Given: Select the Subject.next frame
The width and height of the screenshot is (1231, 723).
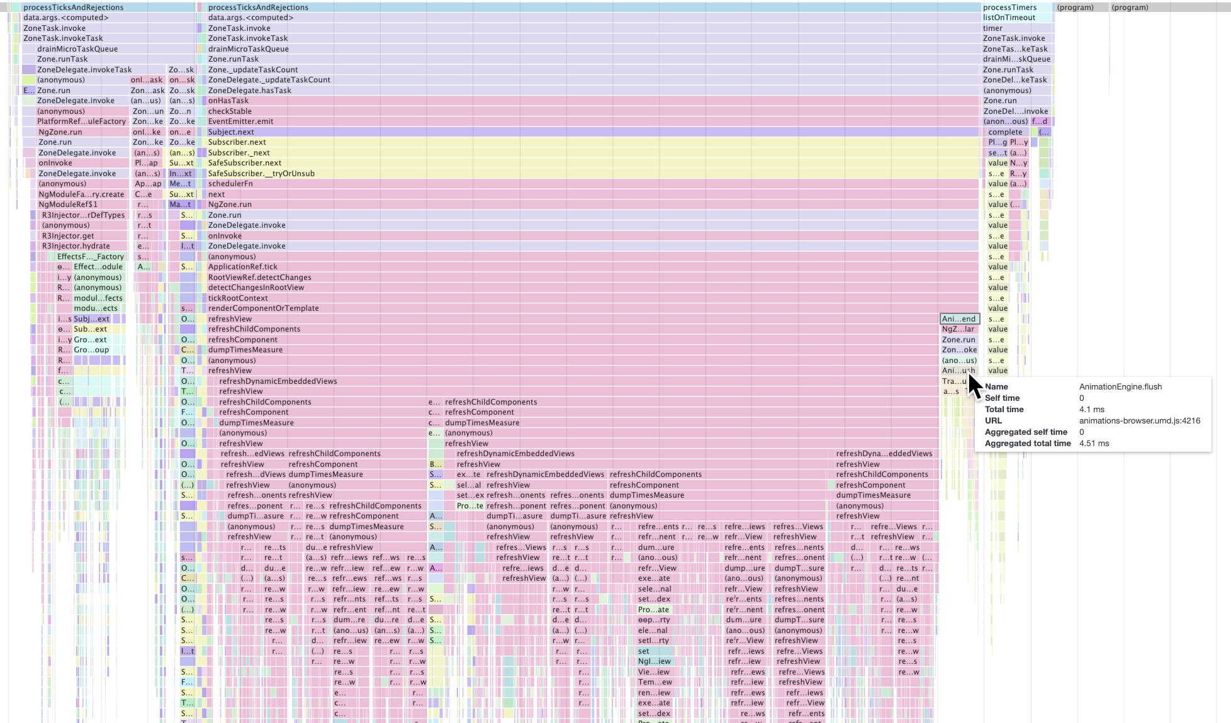Looking at the screenshot, I should coord(593,132).
